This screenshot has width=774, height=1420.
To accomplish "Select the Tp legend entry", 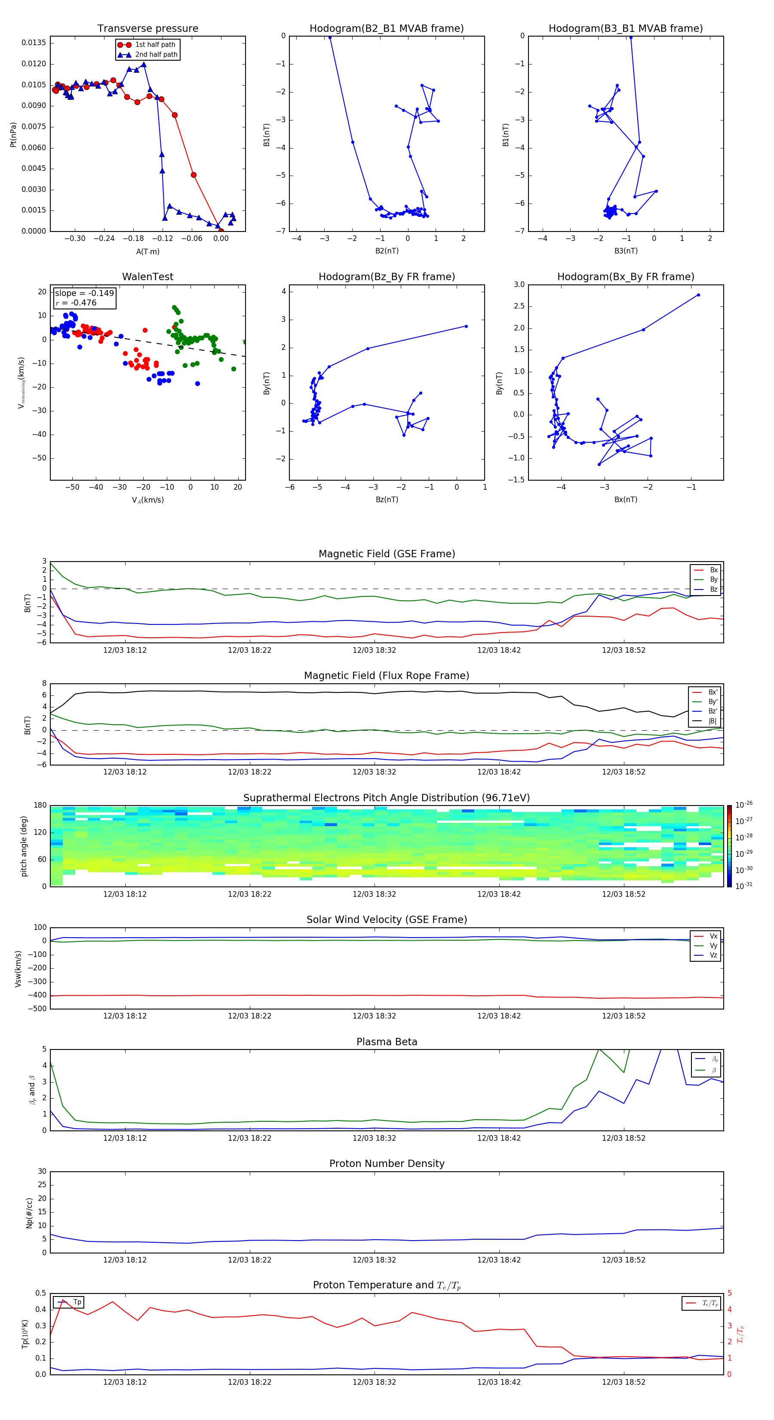I will point(69,1302).
